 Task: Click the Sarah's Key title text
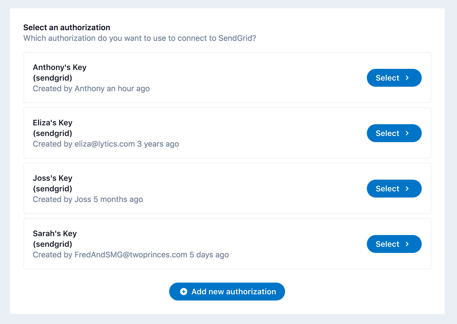click(55, 233)
